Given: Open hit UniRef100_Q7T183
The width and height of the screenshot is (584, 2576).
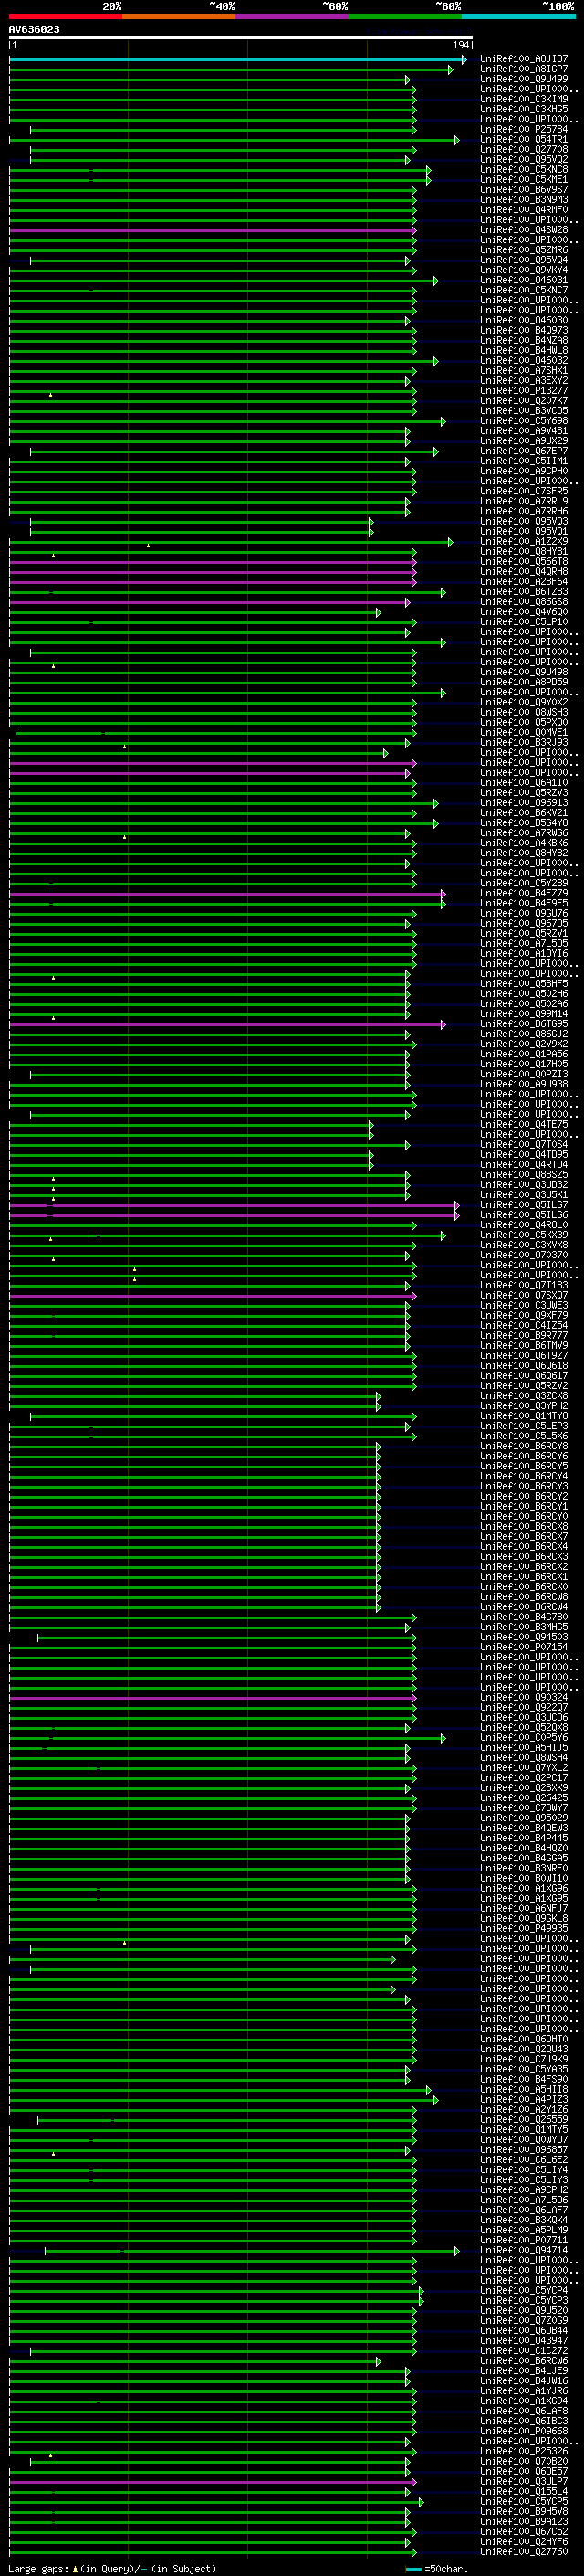Looking at the screenshot, I should coord(524,1286).
